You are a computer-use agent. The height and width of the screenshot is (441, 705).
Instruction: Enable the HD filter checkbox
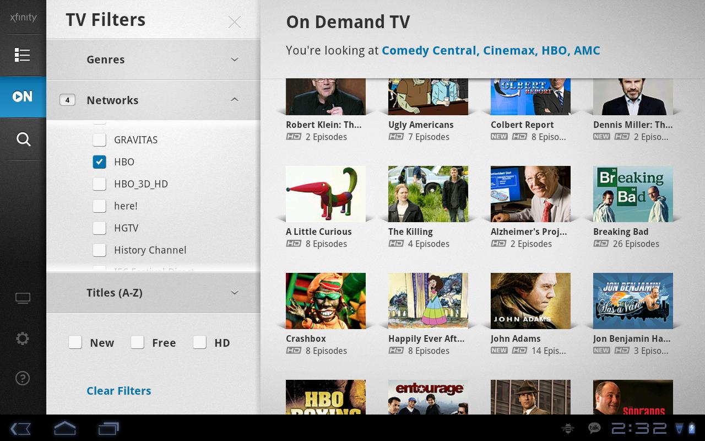click(x=200, y=342)
